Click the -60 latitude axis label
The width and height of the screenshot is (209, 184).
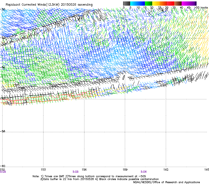tap(3, 166)
